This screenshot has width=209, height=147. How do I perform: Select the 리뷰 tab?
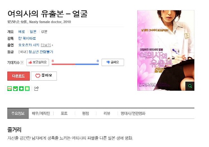107,114
